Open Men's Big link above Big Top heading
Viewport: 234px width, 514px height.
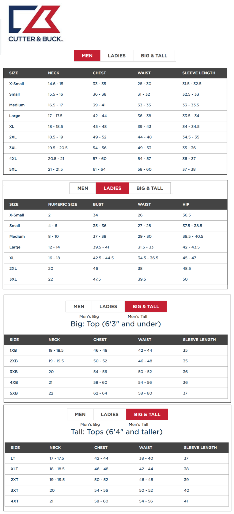[89, 316]
